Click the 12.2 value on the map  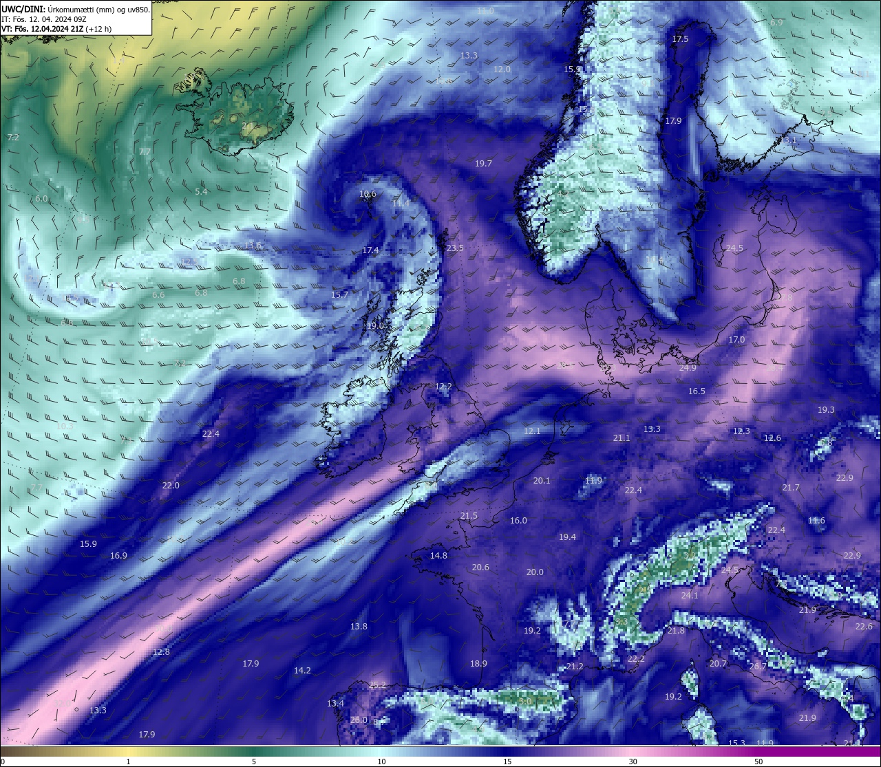[443, 387]
